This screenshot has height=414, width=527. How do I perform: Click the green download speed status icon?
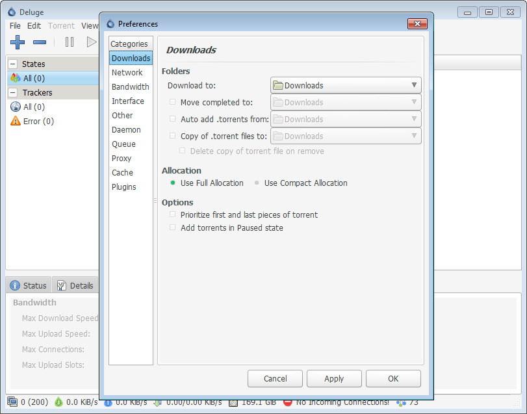59,402
